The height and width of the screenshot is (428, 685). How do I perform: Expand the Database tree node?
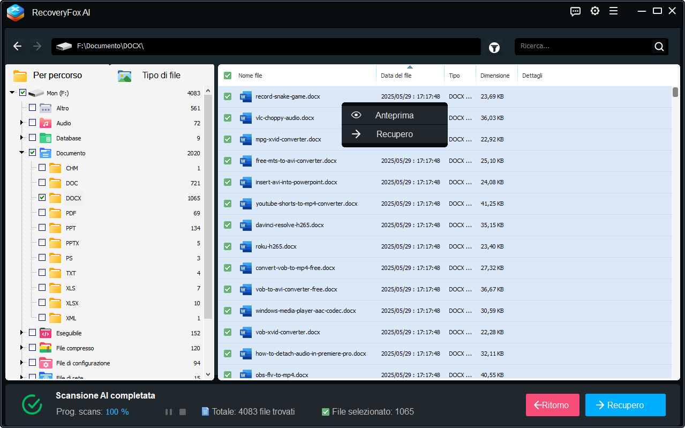(x=22, y=138)
